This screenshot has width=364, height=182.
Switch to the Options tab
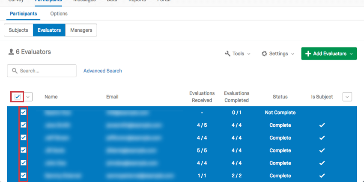pos(59,14)
